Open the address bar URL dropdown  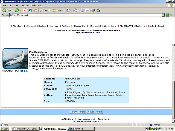(x=163, y=15)
